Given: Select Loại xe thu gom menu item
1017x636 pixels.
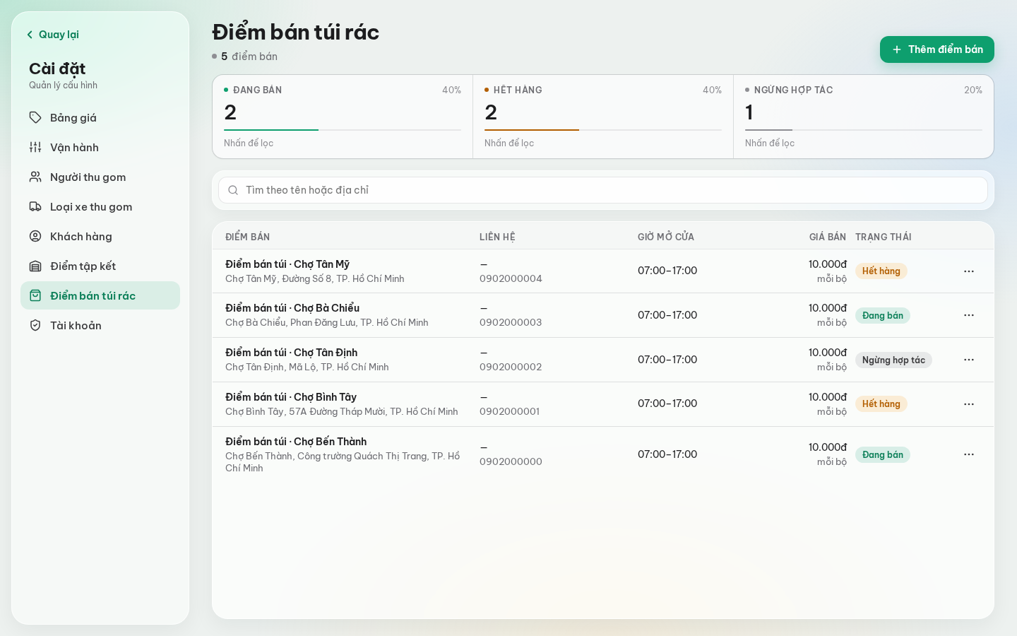Looking at the screenshot, I should pyautogui.click(x=100, y=206).
